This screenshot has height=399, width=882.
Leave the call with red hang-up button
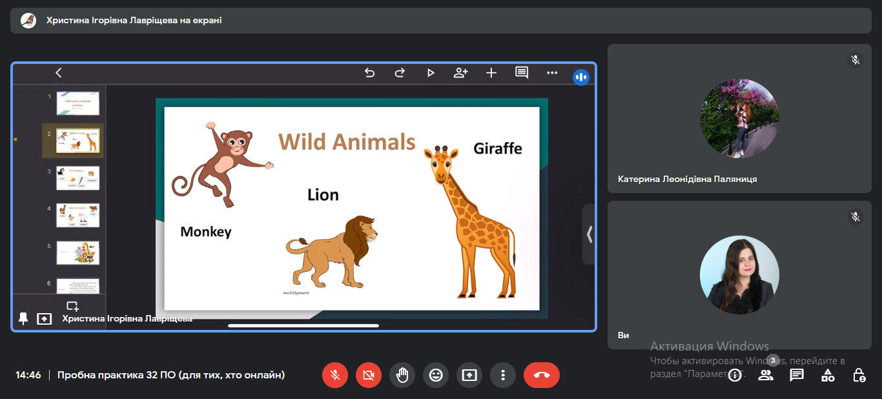coord(542,375)
